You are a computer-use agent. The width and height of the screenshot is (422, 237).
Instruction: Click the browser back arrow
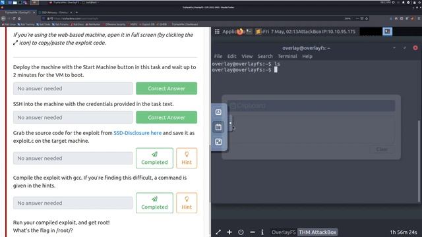(x=3, y=18)
